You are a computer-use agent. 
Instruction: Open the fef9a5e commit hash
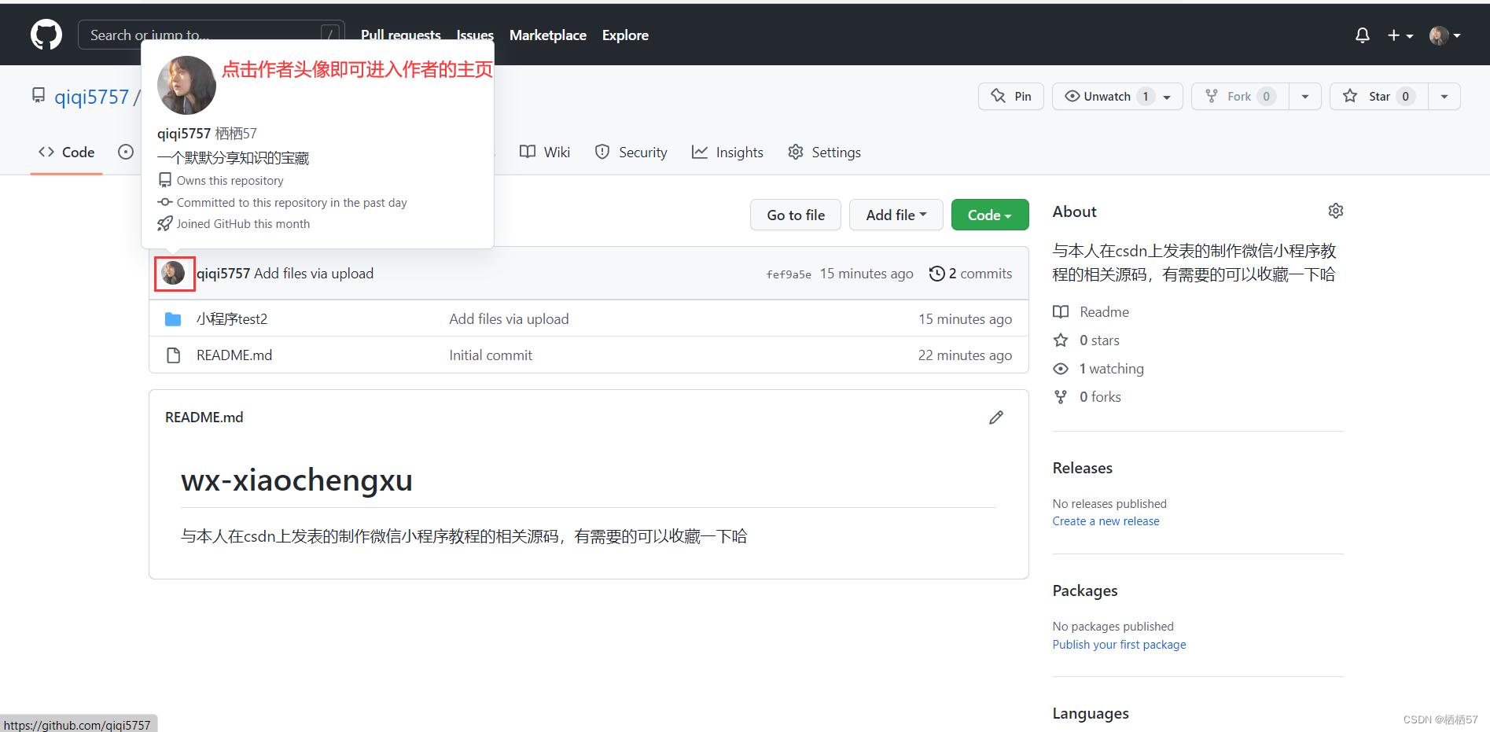[789, 274]
